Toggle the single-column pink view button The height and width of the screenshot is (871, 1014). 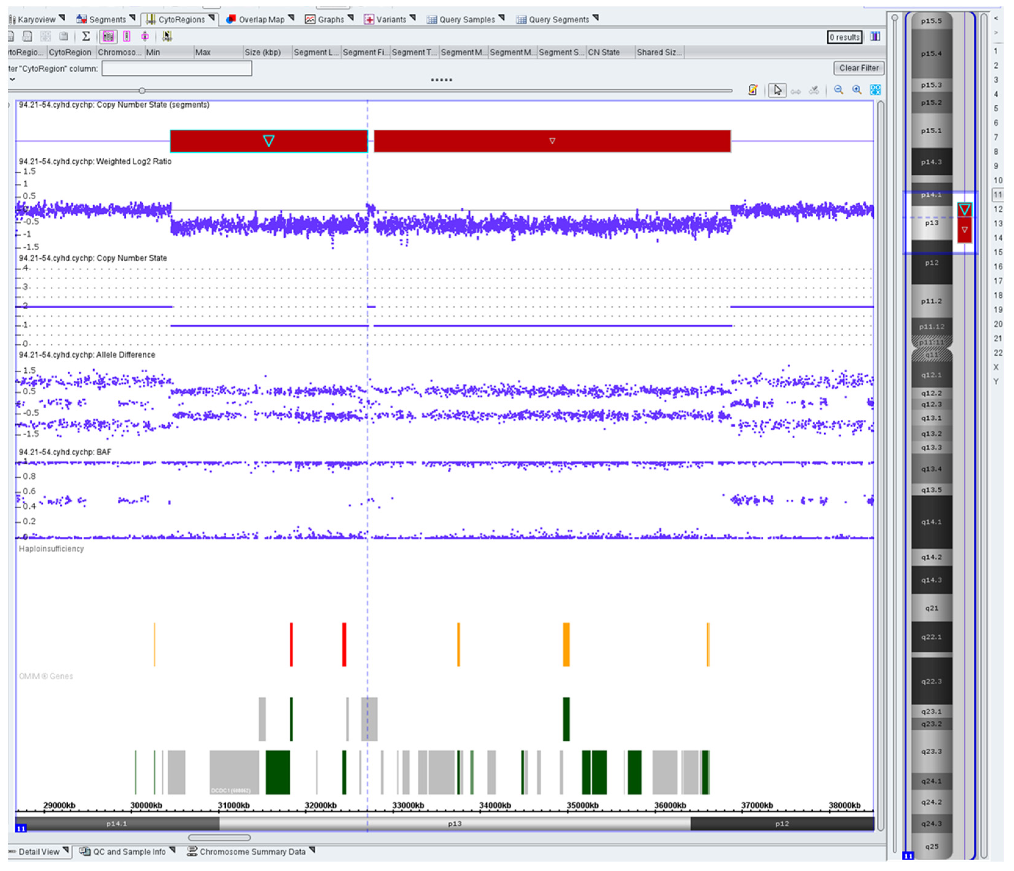point(127,36)
